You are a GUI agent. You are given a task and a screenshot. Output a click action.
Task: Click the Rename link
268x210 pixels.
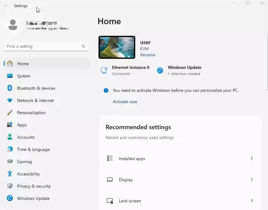[x=148, y=55]
